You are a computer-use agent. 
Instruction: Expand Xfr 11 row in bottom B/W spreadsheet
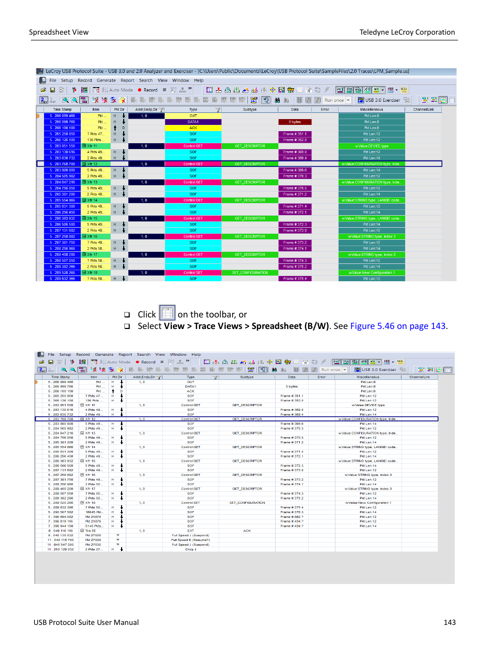(x=82, y=405)
